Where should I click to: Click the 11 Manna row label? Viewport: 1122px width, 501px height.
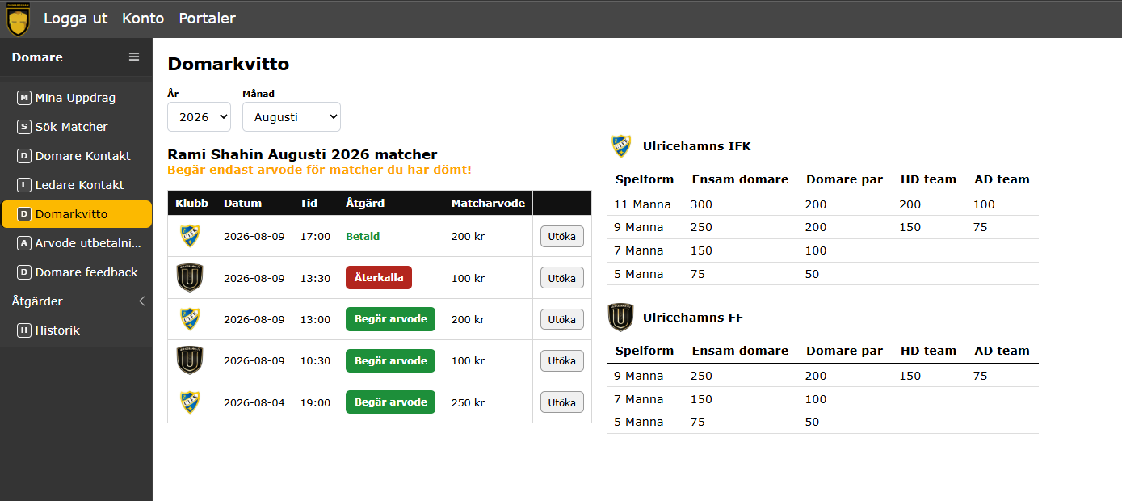(643, 204)
